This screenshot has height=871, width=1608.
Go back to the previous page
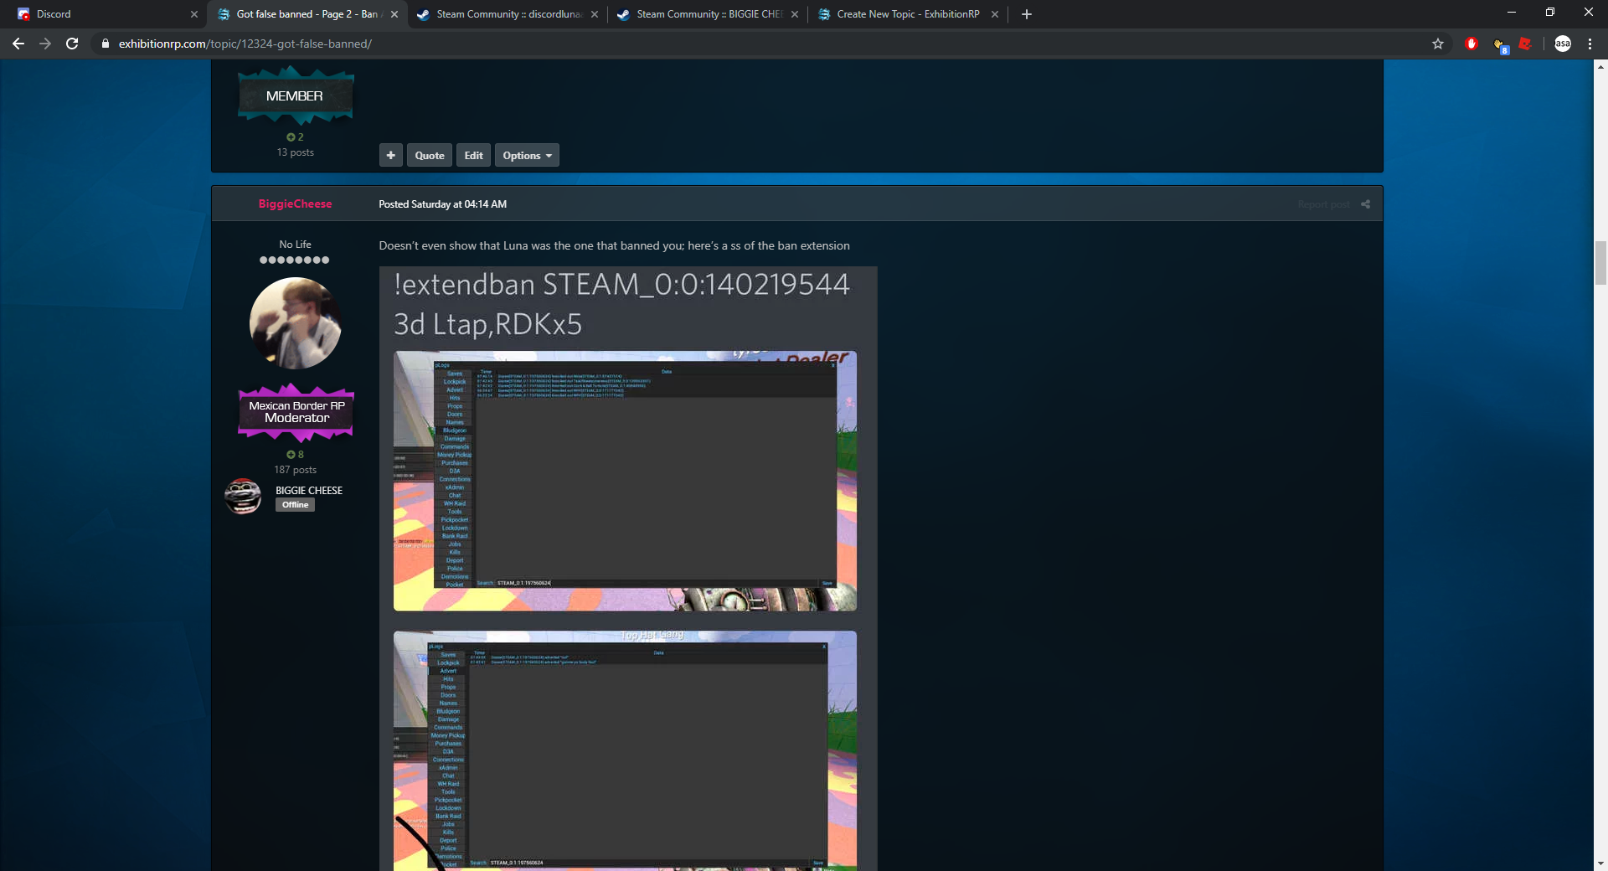[x=18, y=44]
